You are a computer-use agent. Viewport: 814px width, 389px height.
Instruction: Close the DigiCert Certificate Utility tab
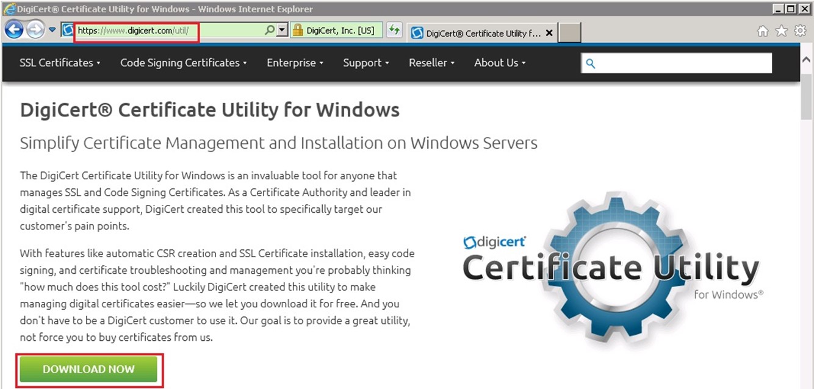pos(549,34)
